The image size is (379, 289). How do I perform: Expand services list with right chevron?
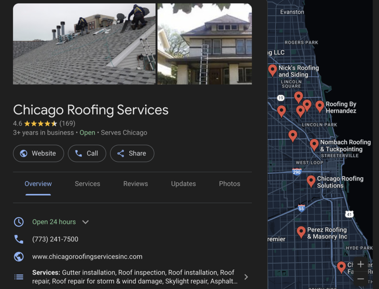(246, 277)
